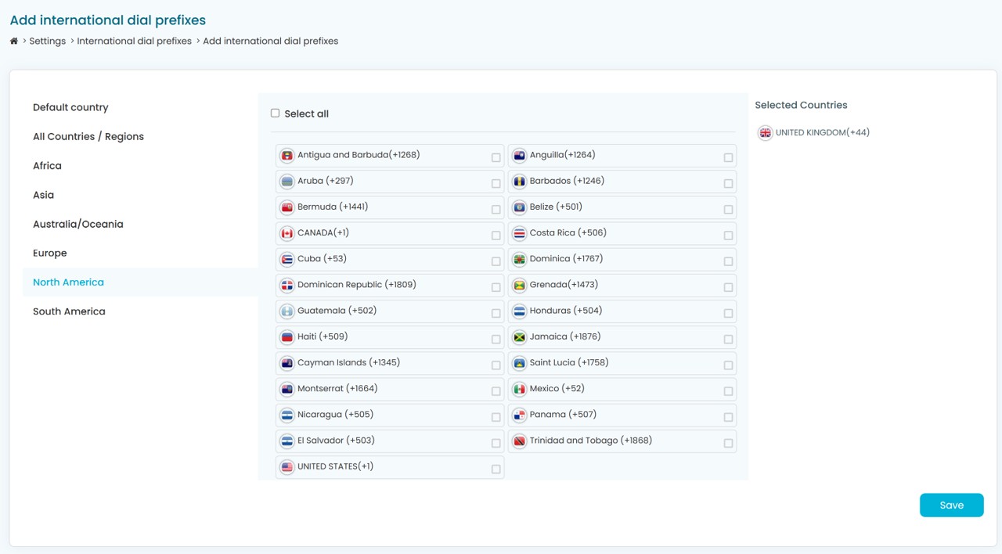Click the United Kingdom flag in Selected Countries
1002x554 pixels.
(765, 133)
